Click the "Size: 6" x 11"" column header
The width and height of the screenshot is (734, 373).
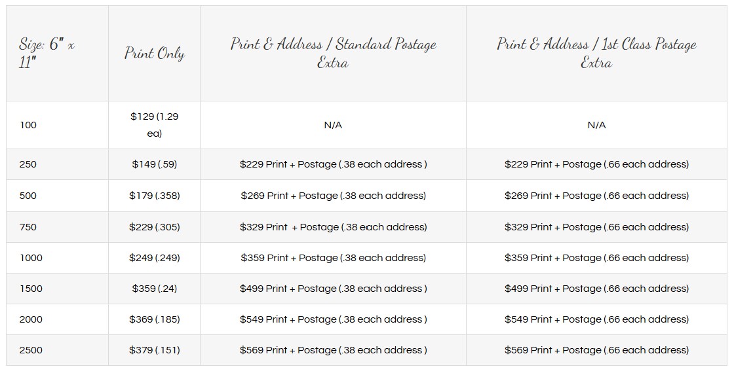click(x=47, y=54)
